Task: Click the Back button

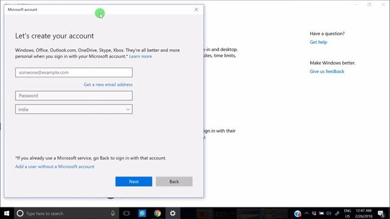Action: click(x=174, y=181)
